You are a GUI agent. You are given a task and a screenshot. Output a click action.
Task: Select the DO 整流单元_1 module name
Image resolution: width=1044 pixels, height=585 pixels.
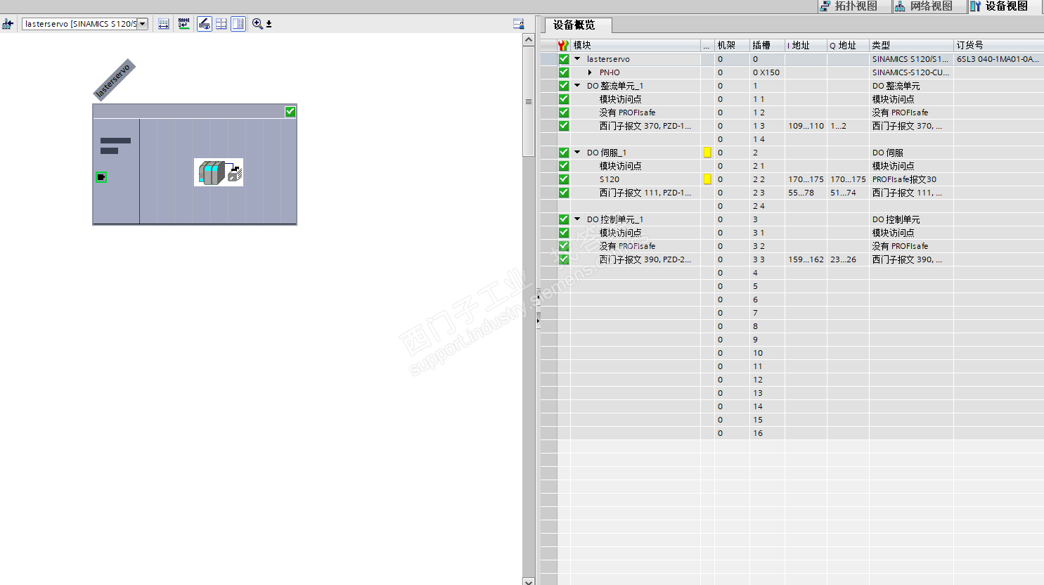pos(615,86)
